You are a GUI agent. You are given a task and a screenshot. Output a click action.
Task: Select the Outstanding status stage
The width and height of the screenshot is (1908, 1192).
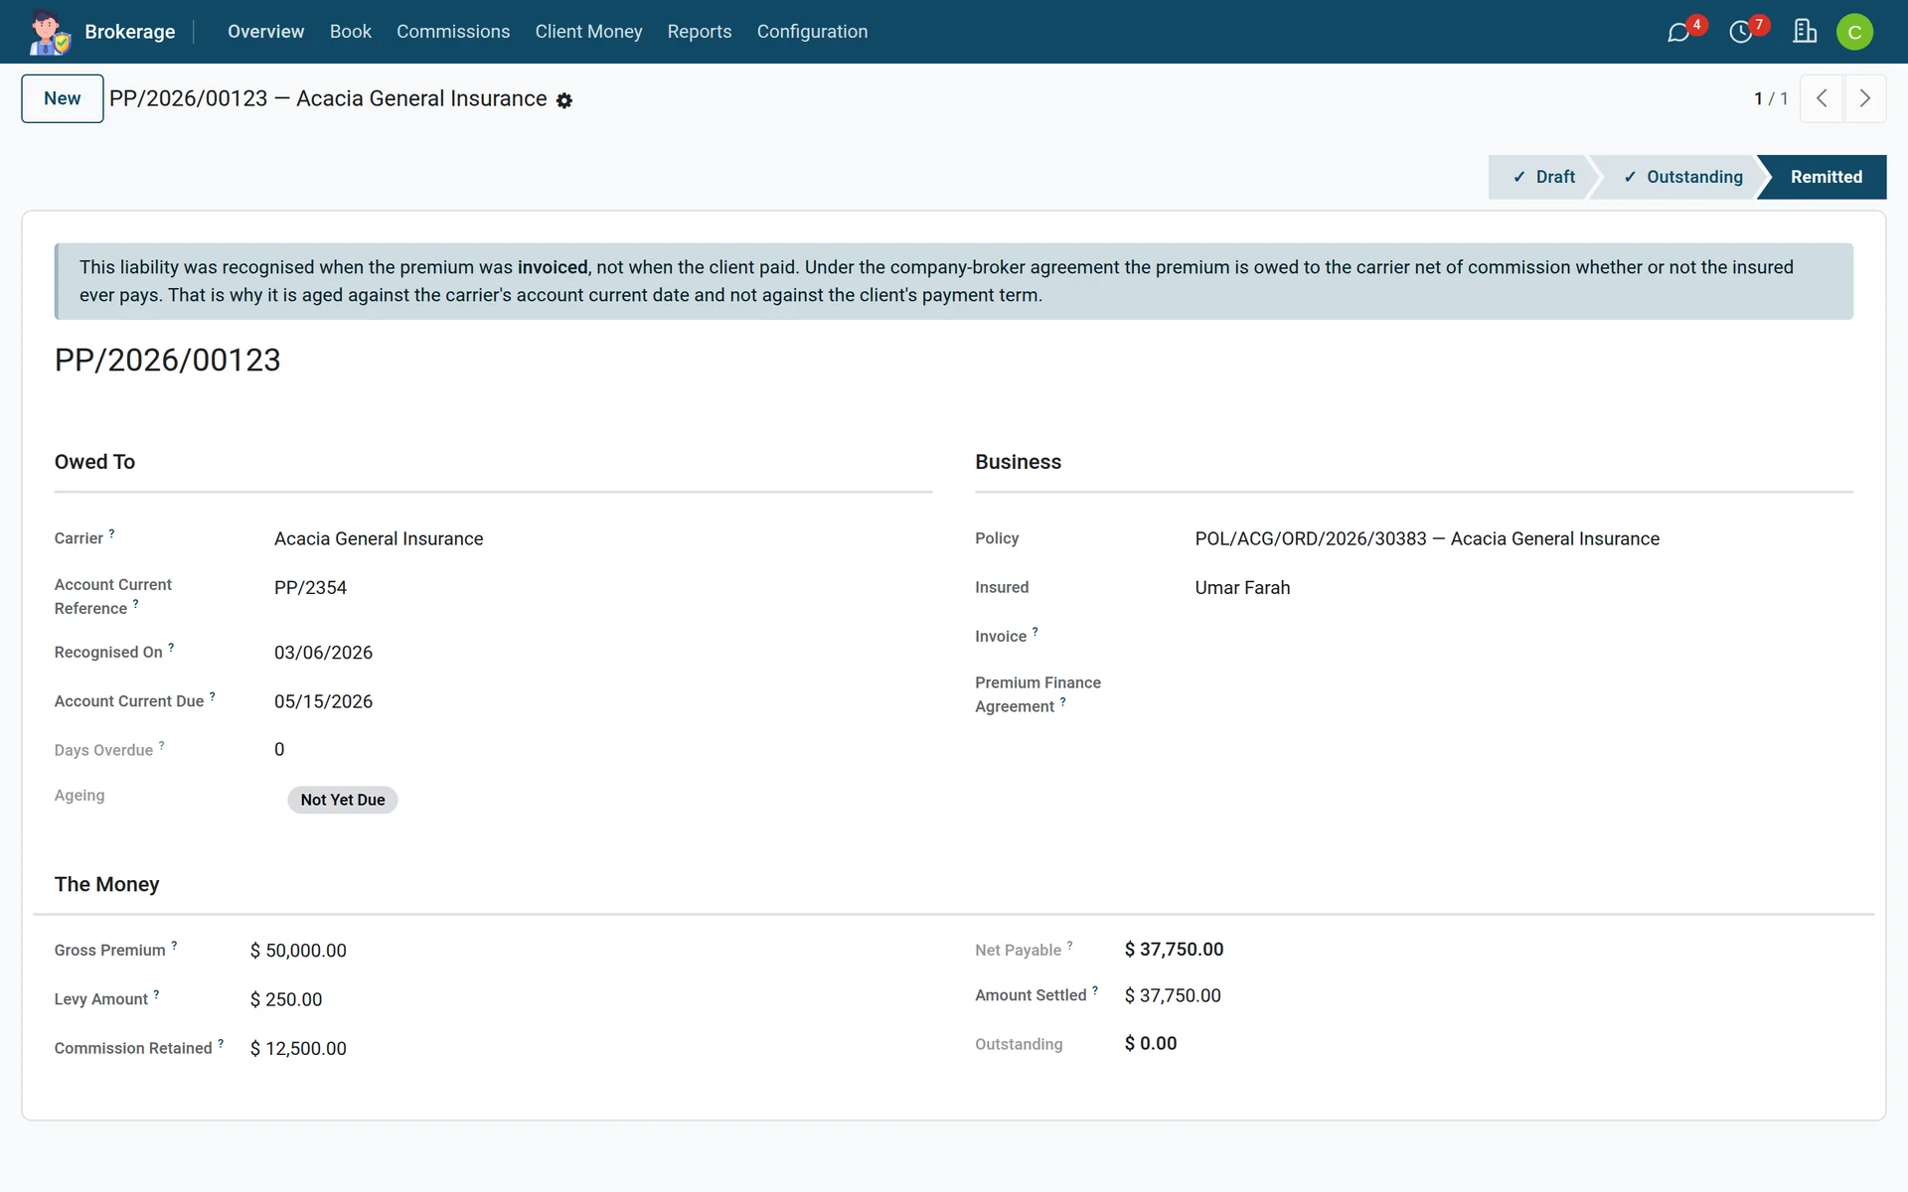tap(1682, 177)
